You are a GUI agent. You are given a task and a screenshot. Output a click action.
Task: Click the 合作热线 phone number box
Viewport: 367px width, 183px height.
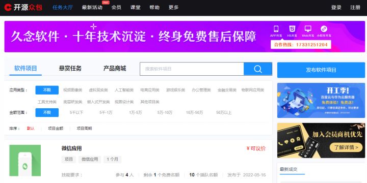coord(301,44)
